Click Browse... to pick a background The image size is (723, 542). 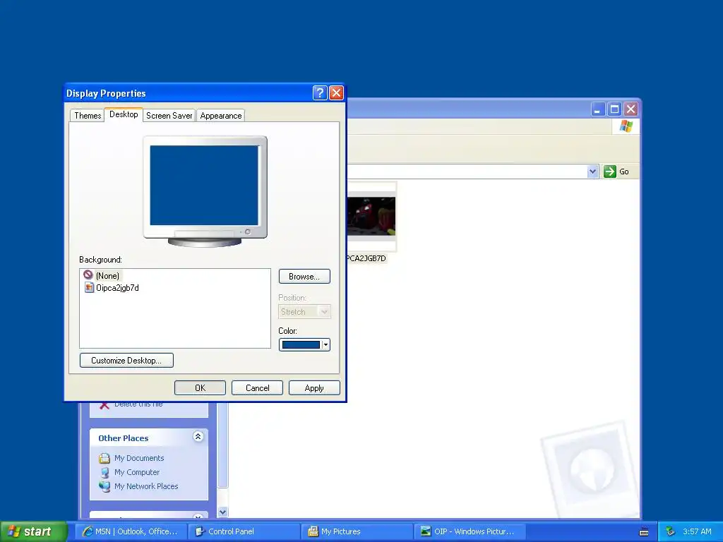(x=304, y=277)
